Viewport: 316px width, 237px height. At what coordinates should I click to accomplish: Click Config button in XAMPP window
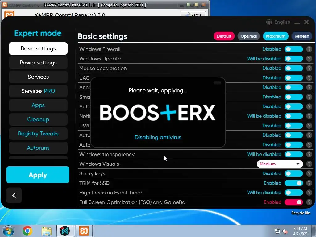193,14
